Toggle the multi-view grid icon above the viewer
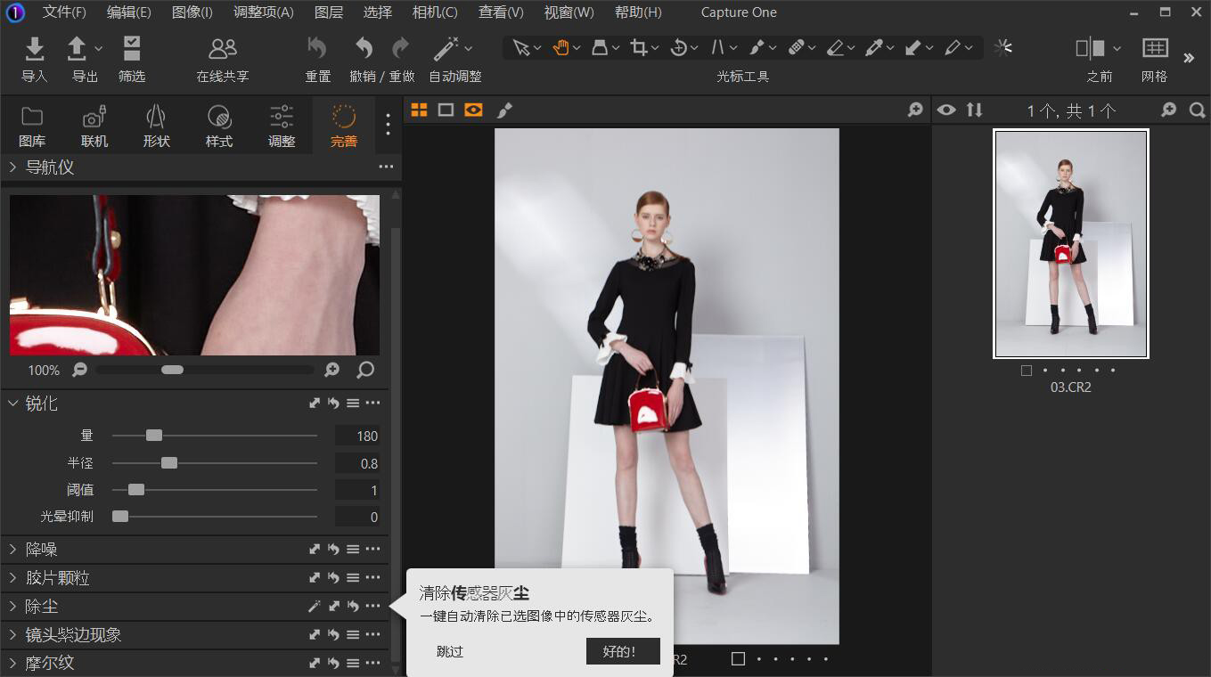 [x=419, y=110]
